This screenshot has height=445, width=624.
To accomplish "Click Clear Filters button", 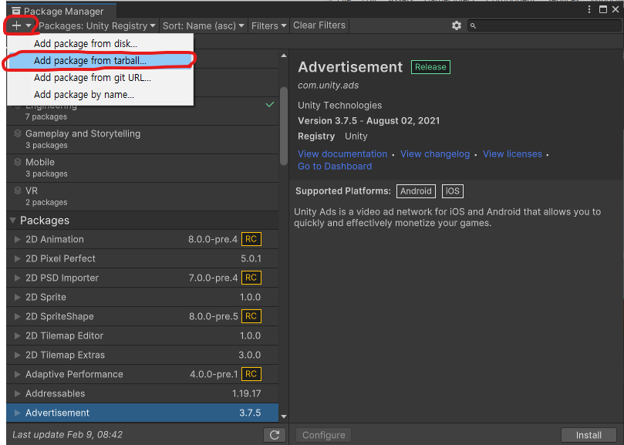I will coord(319,25).
